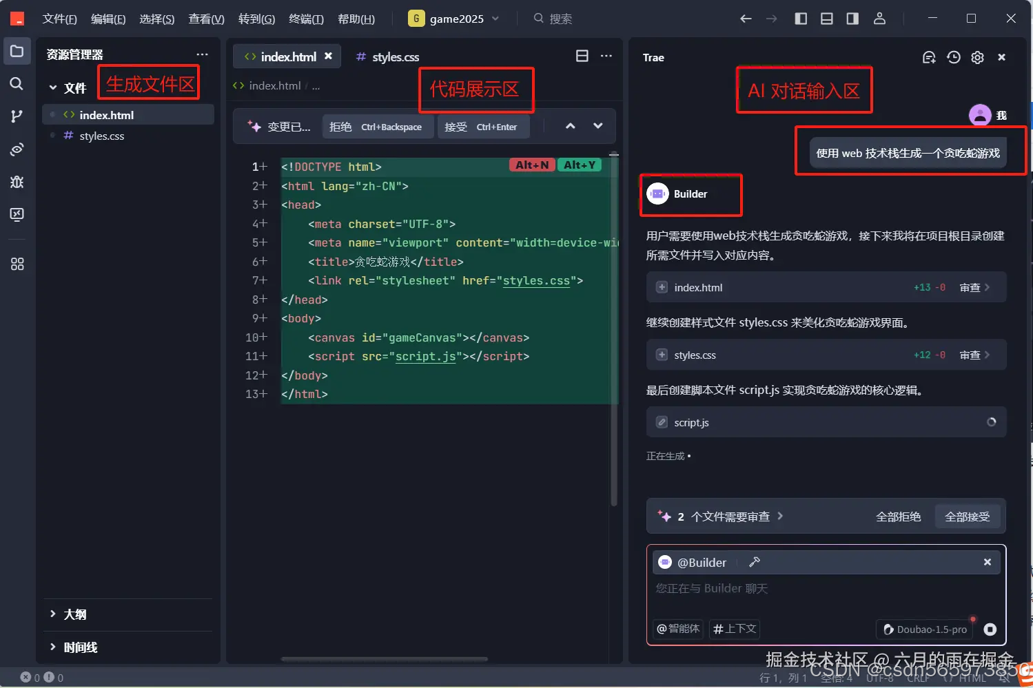This screenshot has width=1033, height=688.
Task: Open Doubao-1.5-pro model dropdown
Action: tap(925, 629)
